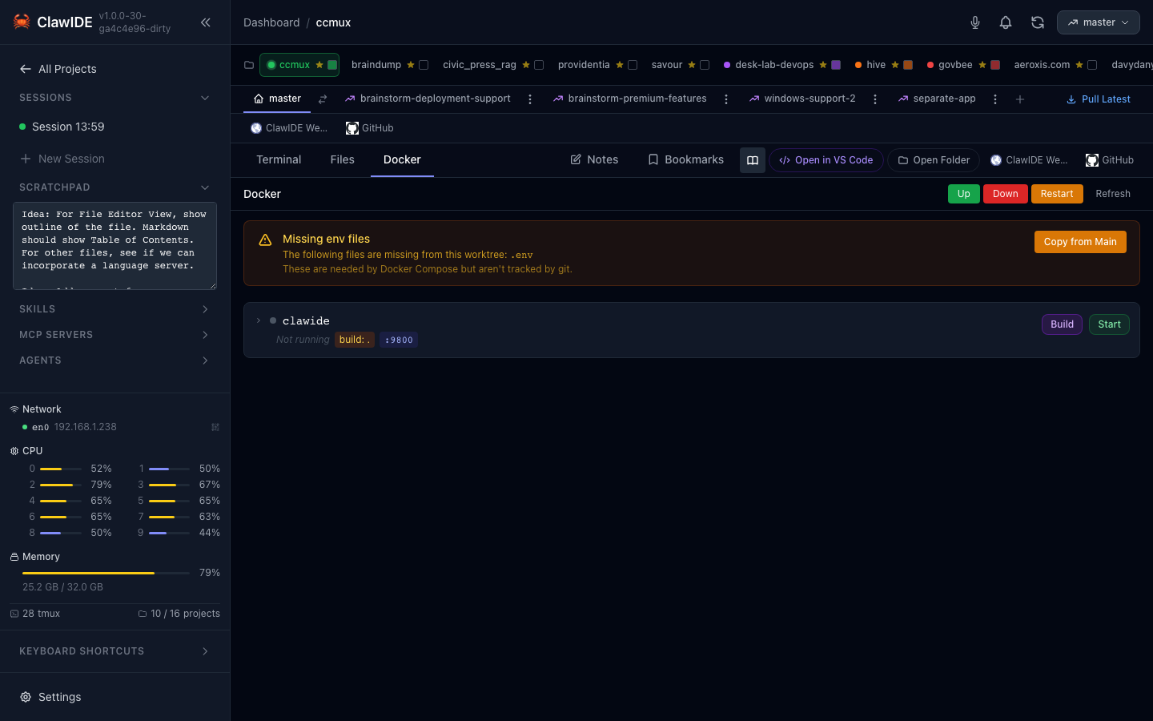Click the purple desk-lab-devops color swatch
Image resolution: width=1153 pixels, height=721 pixels.
tap(836, 65)
